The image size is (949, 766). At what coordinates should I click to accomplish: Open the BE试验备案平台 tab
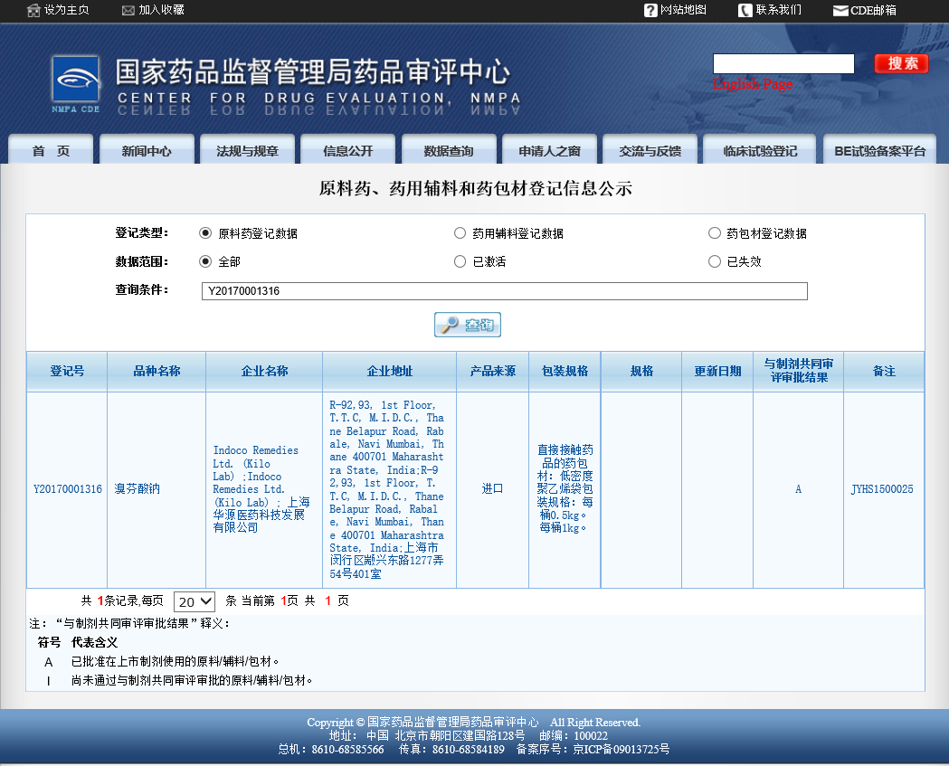pos(879,151)
